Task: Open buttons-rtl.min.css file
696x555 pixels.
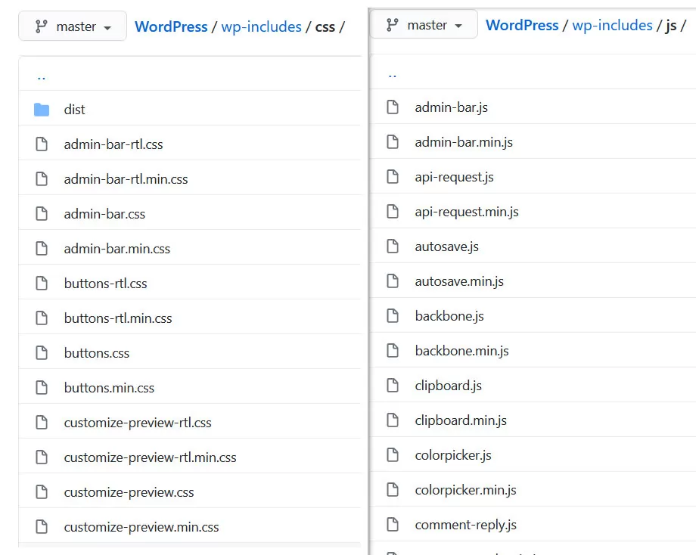Action: [x=118, y=318]
